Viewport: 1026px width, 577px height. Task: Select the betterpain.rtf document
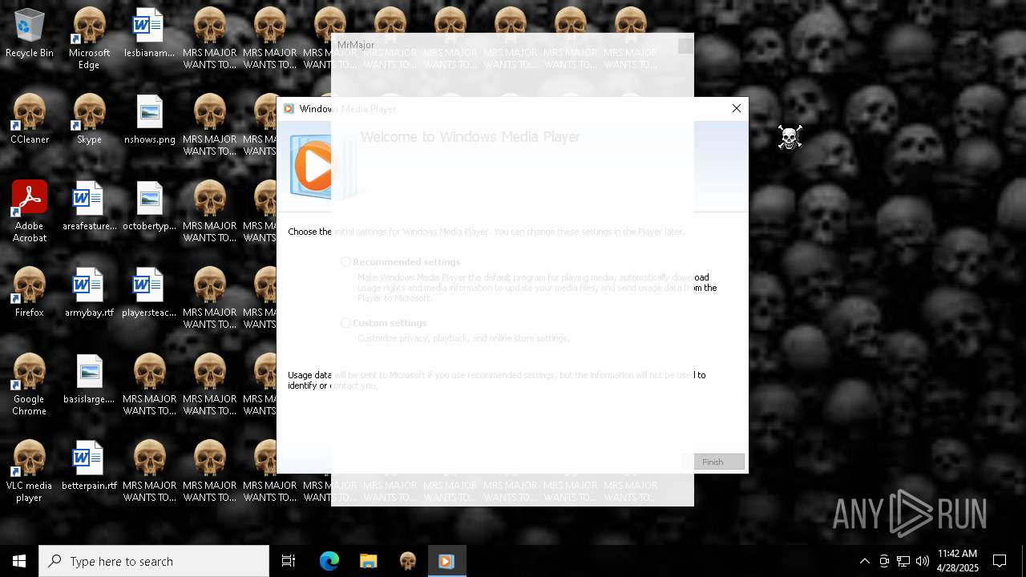[x=89, y=466]
